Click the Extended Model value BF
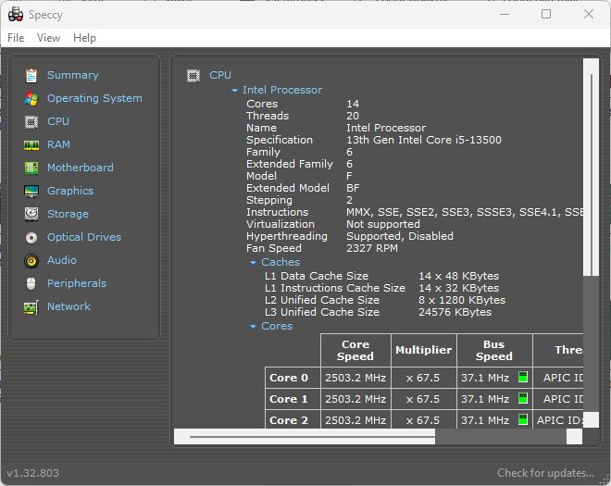The height and width of the screenshot is (486, 611). tap(353, 188)
